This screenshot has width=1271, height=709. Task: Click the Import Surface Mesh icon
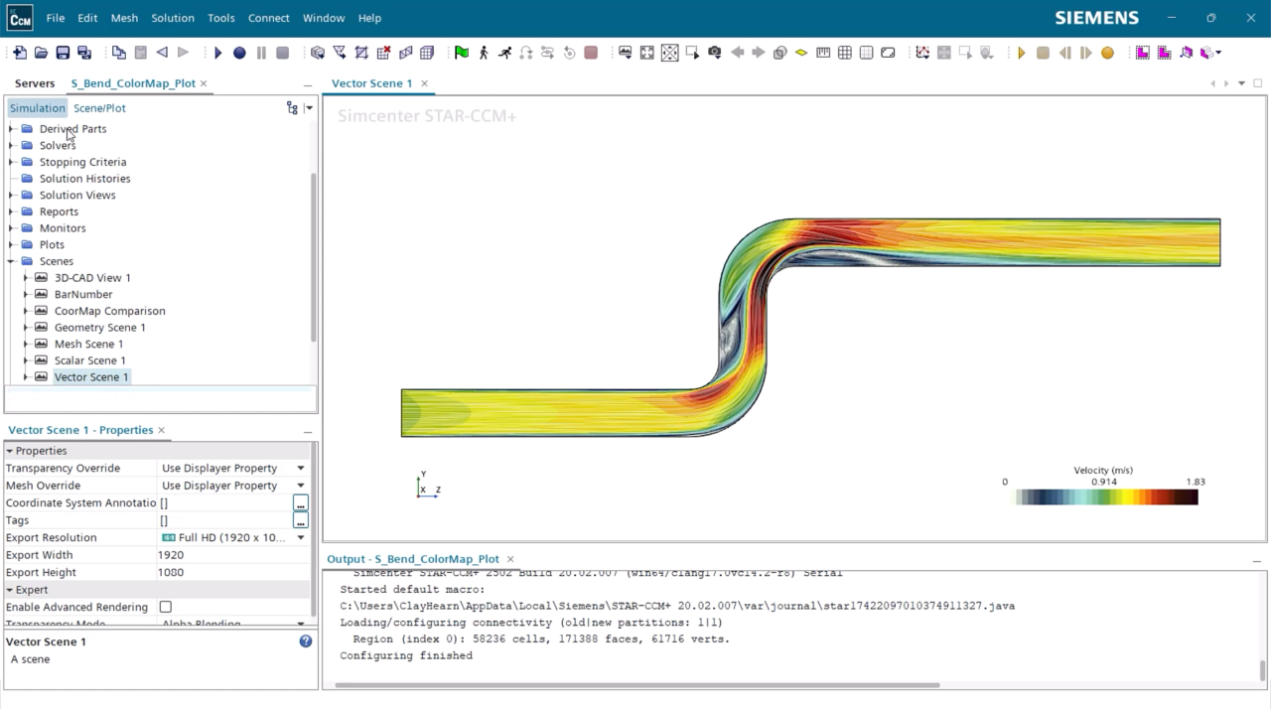coord(318,53)
